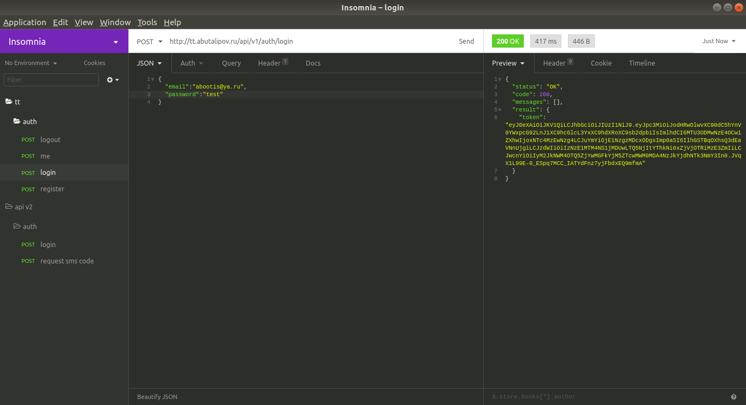Select the register request
Screen dimensions: 746x405
pos(64,189)
